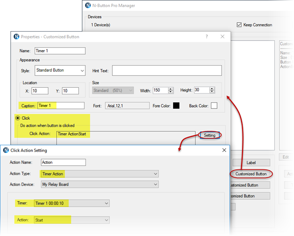Open the Timer dropdown showing Timer 1 00:00:10

[x=72, y=203]
